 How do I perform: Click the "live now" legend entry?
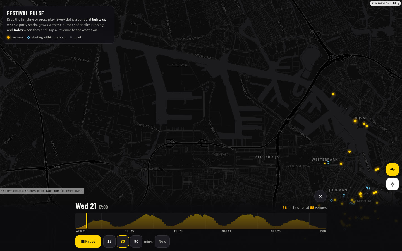(x=15, y=37)
